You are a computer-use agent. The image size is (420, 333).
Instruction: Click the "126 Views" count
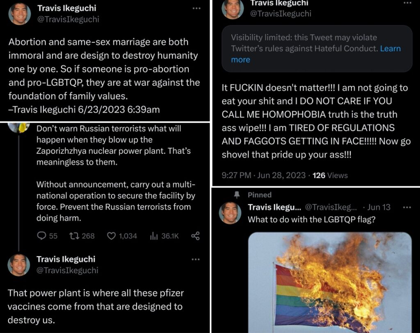(330, 176)
